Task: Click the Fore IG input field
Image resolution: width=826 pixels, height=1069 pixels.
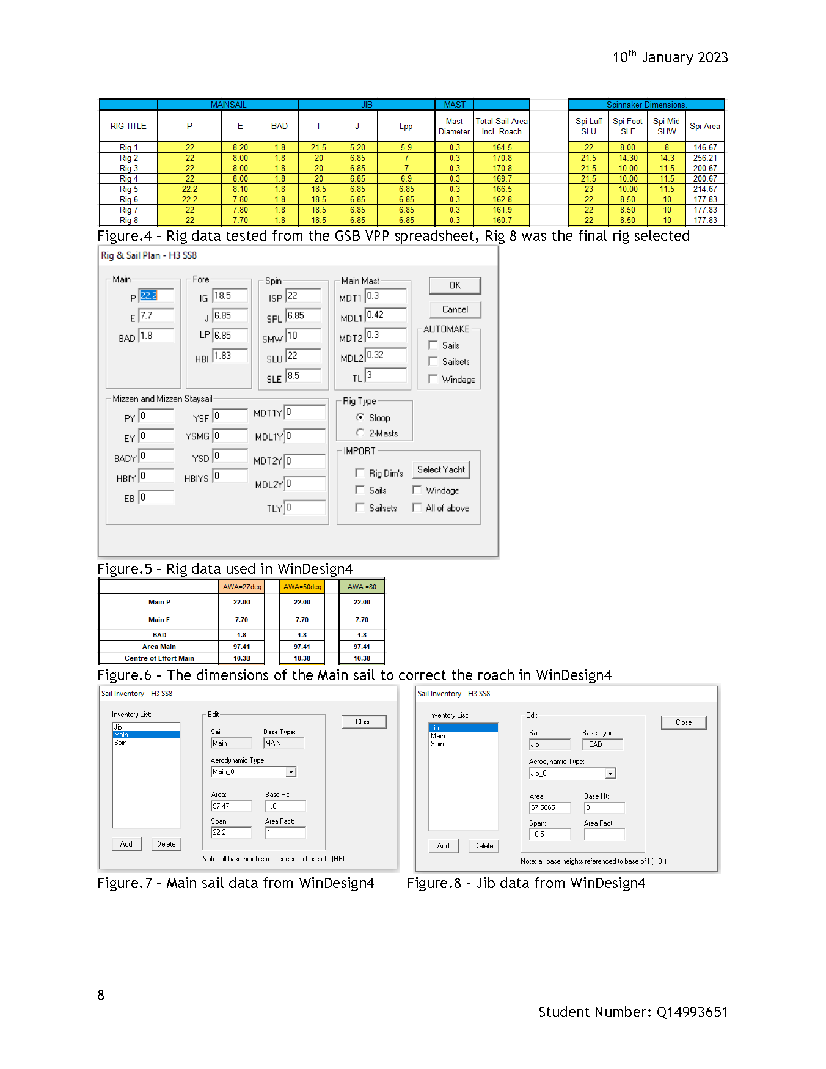Action: pos(230,296)
